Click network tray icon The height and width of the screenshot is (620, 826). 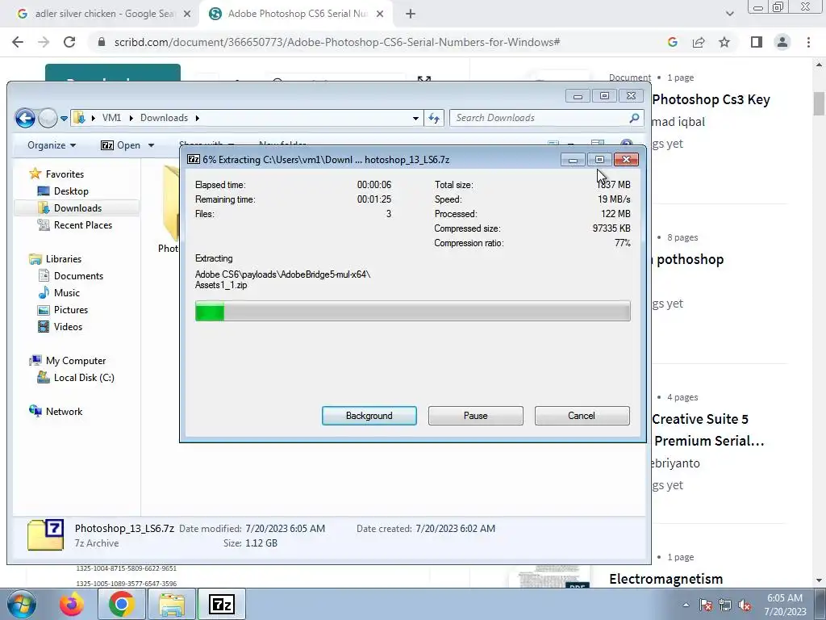pos(725,605)
